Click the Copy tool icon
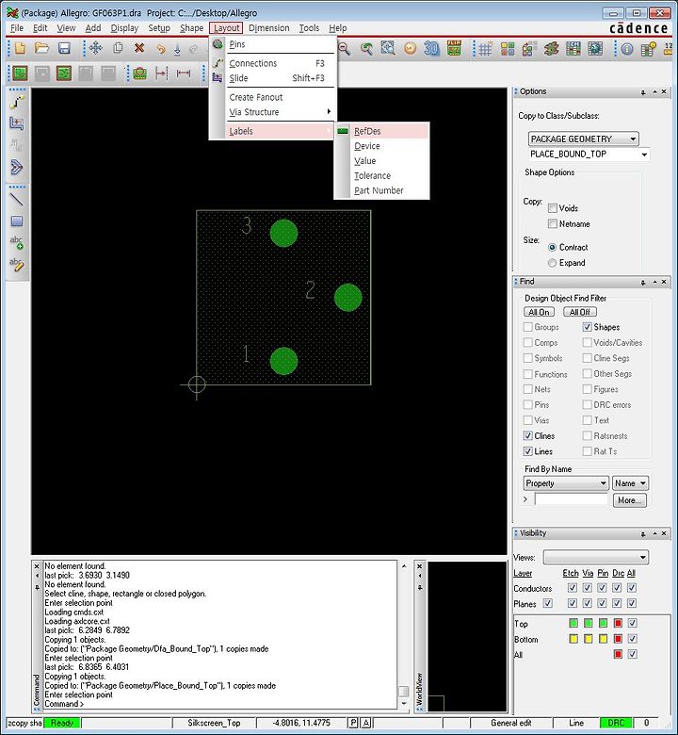Screen dimensions: 678x735 [118, 48]
